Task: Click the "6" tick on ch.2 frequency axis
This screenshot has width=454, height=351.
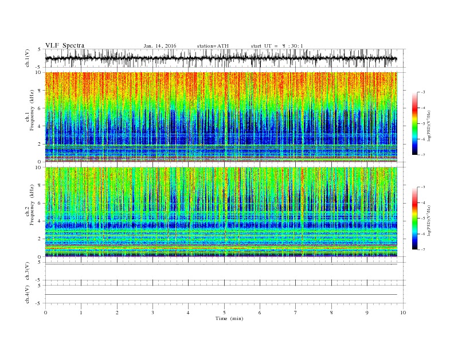Action: point(40,203)
